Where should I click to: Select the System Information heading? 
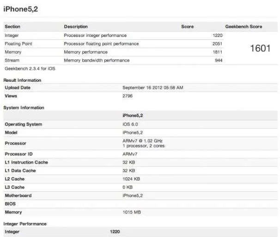click(24, 108)
